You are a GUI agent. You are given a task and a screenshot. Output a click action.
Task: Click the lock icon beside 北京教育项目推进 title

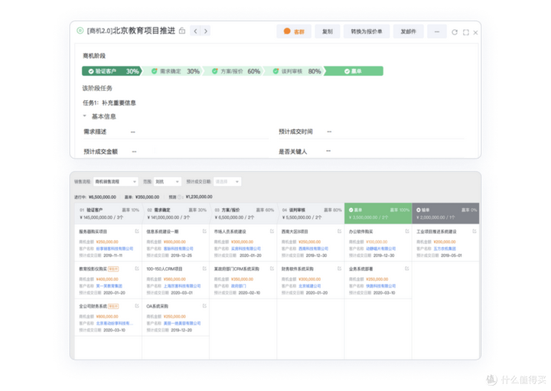pos(182,31)
